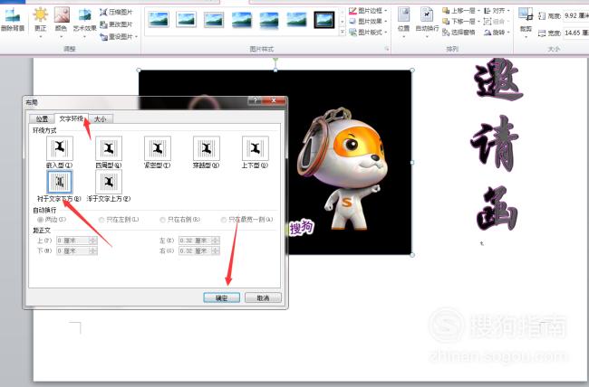Open 图片效果 picture effects dropdown

pos(368,22)
